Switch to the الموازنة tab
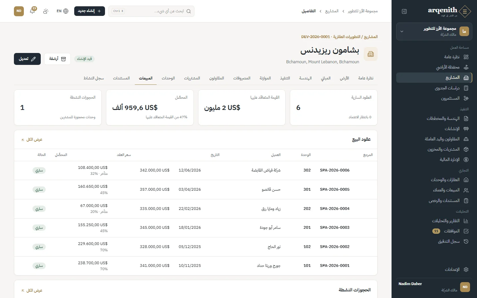This screenshot has width=477, height=298. tap(265, 78)
